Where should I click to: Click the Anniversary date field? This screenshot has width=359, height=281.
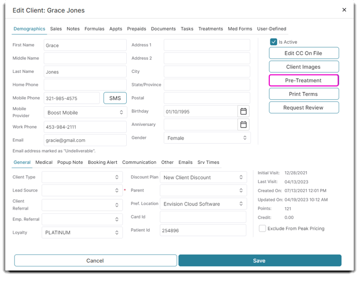[201, 125]
